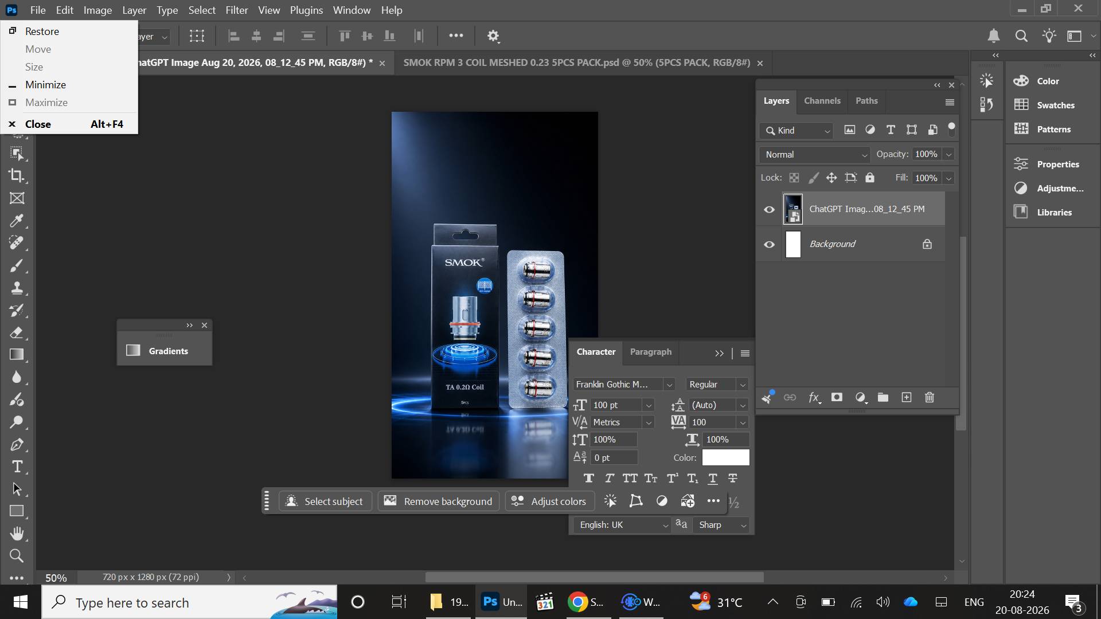Screen dimensions: 1101x619
Task: Switch to the Channels tab
Action: (822, 101)
